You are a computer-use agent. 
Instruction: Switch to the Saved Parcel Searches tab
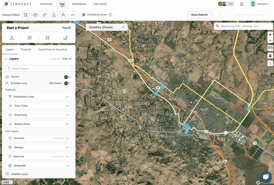(x=54, y=50)
